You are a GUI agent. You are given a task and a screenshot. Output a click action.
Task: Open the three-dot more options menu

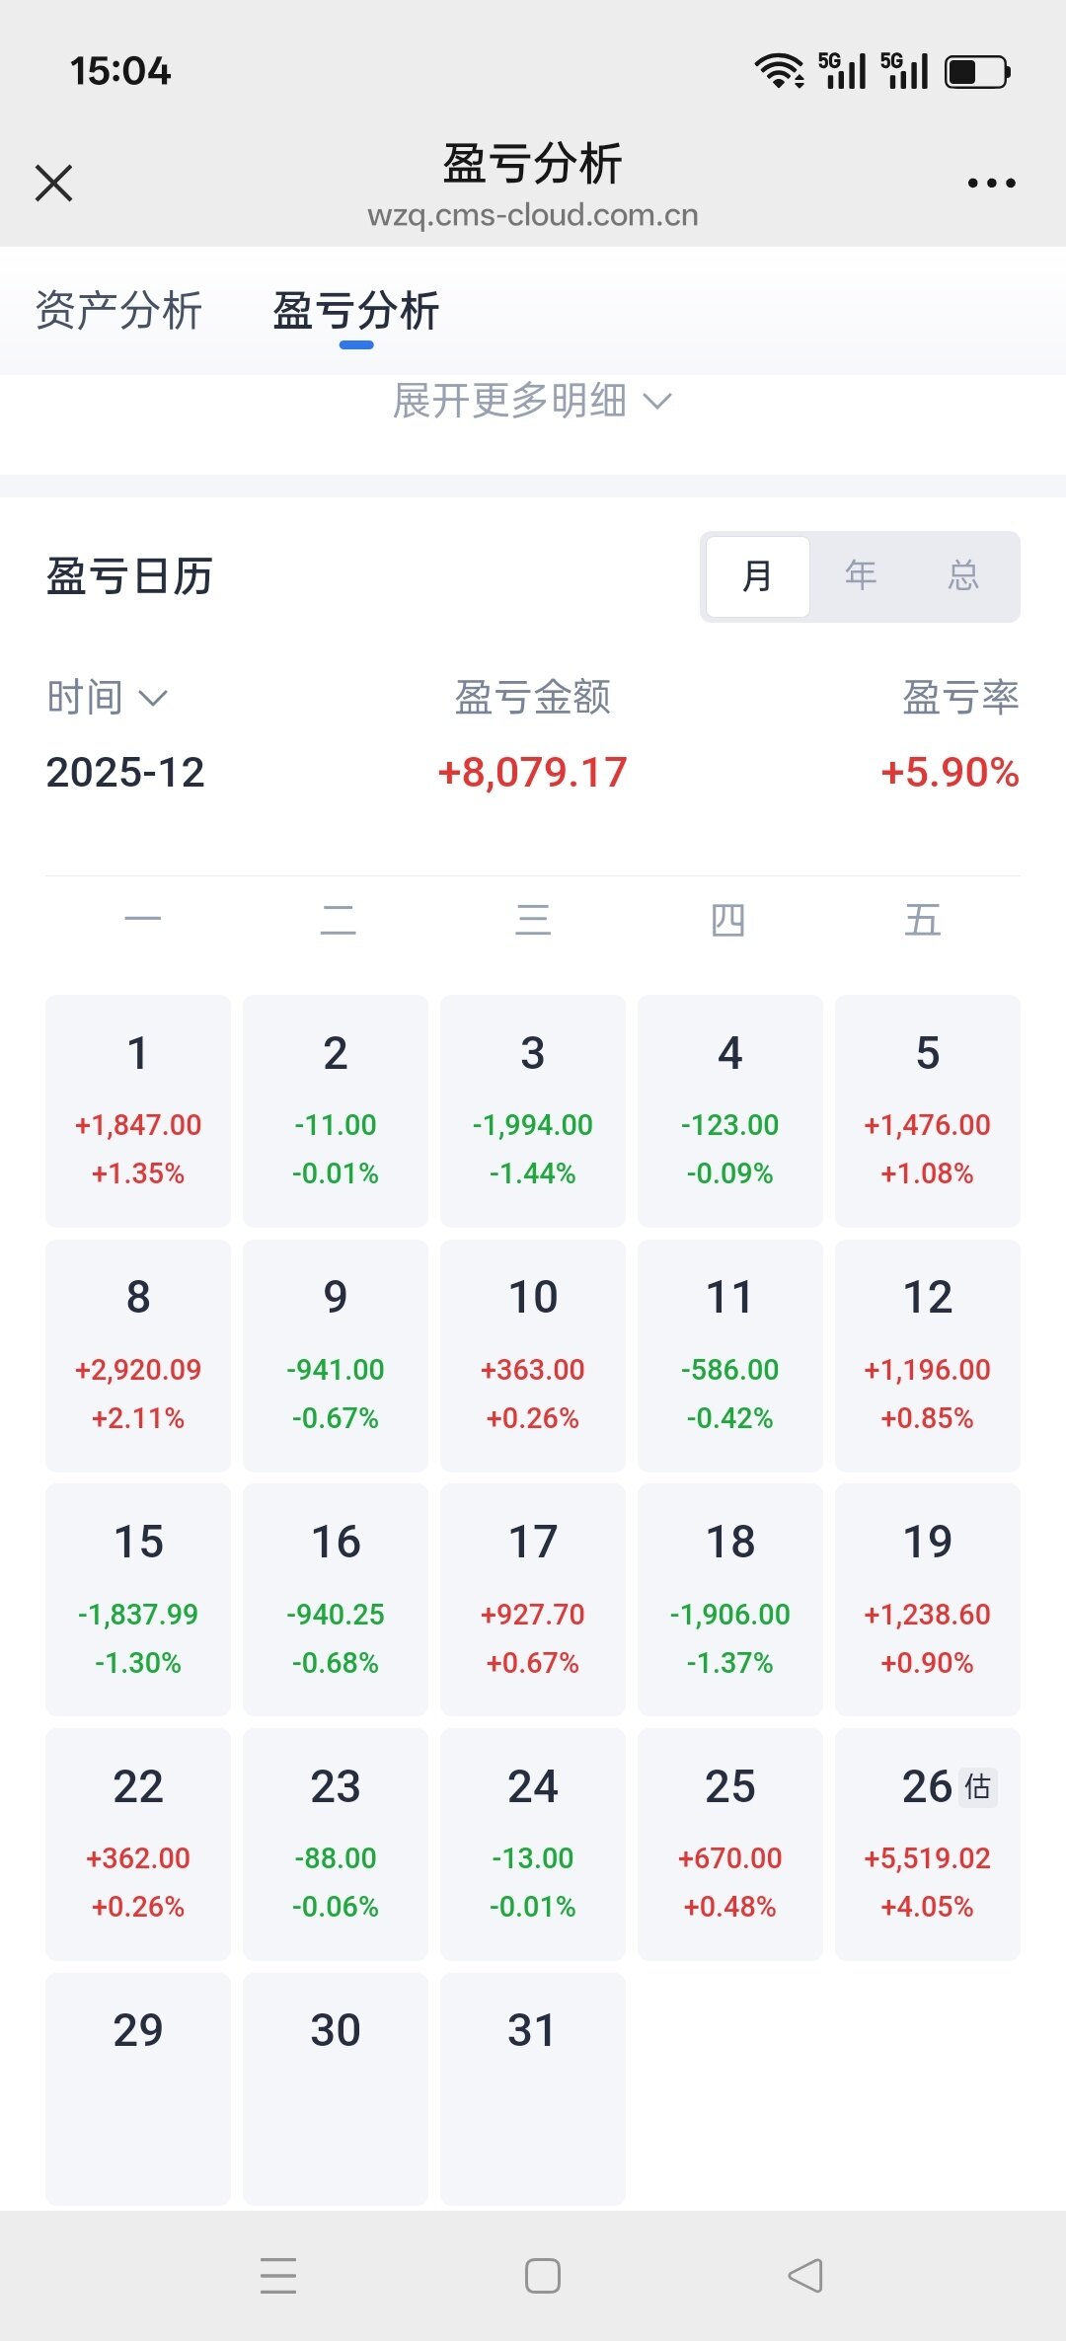tap(991, 184)
